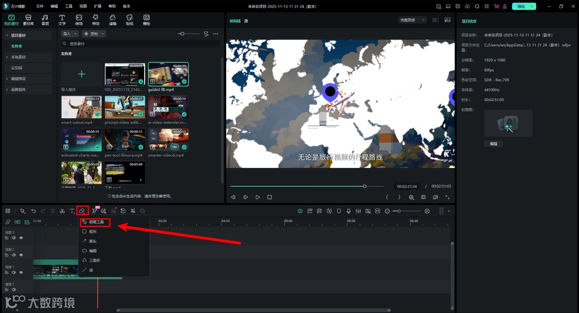Open the 贴纸 (Stickers) panel icon

[129, 20]
